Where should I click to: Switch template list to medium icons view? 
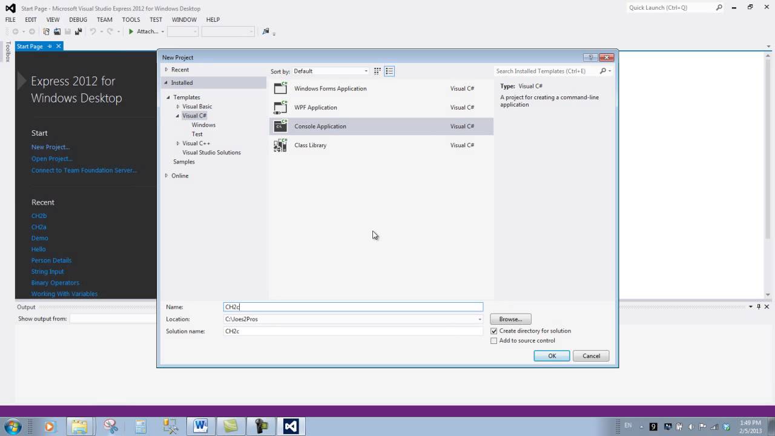click(x=389, y=71)
